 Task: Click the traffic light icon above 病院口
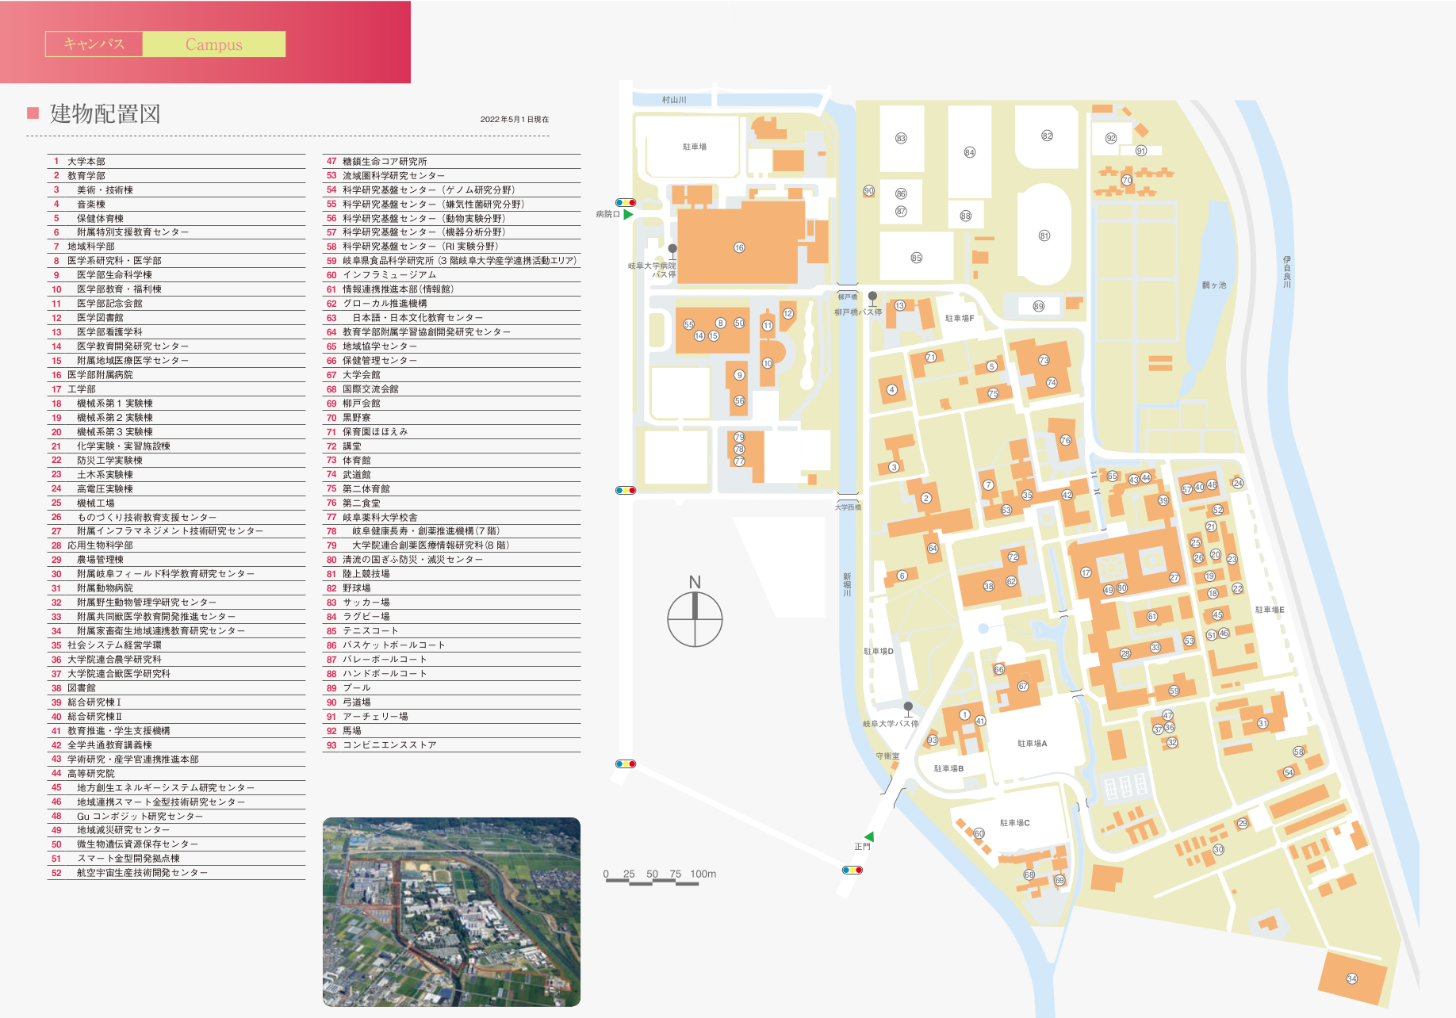point(626,203)
